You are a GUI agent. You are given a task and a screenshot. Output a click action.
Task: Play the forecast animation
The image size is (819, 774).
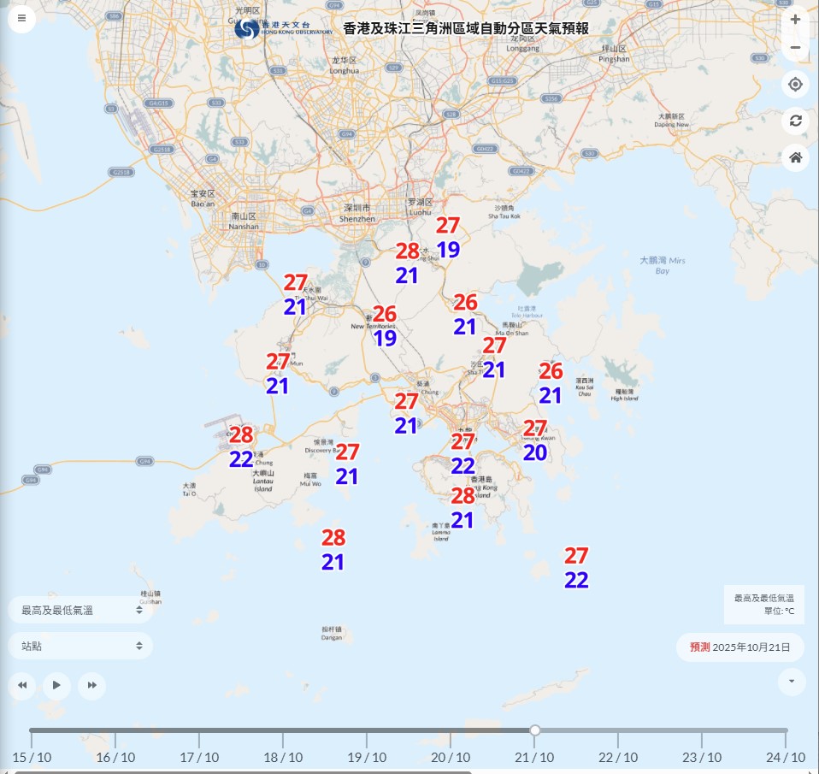click(56, 685)
